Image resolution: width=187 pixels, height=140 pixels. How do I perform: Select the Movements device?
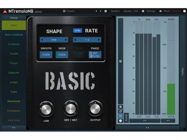(x=14, y=101)
